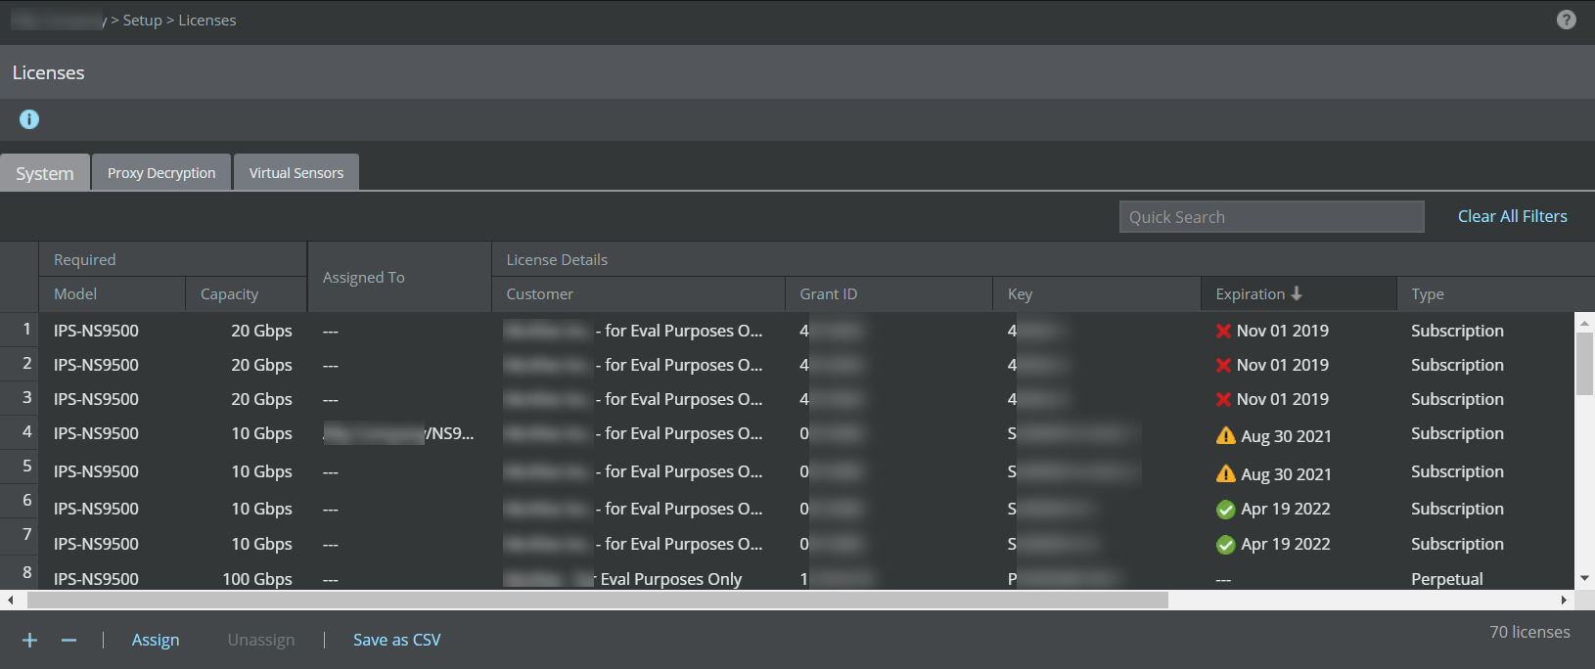Open the help question mark icon
Viewport: 1595px width, 669px height.
(1566, 20)
